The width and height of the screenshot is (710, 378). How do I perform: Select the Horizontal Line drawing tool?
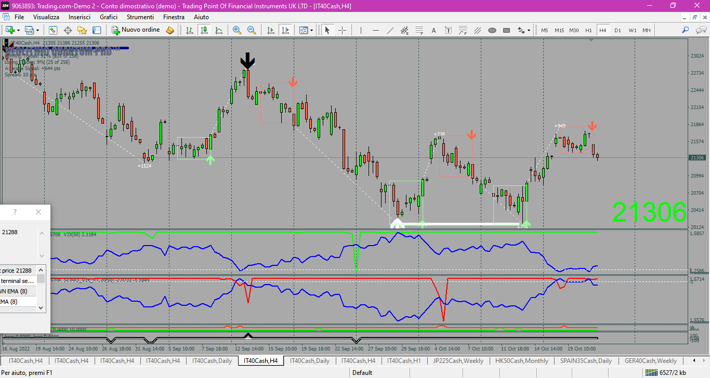375,30
